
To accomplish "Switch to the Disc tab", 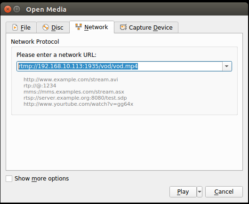I will (53, 28).
